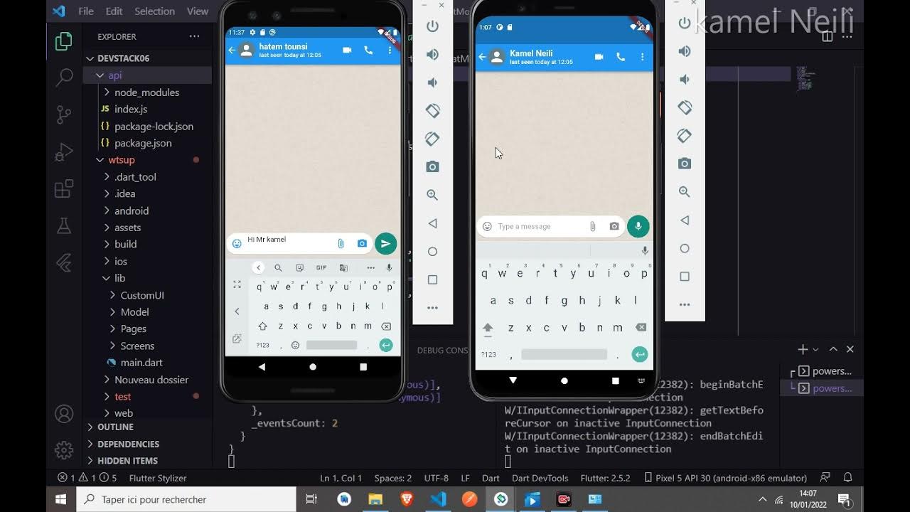
Task: Open package.json file in explorer
Action: coord(143,143)
